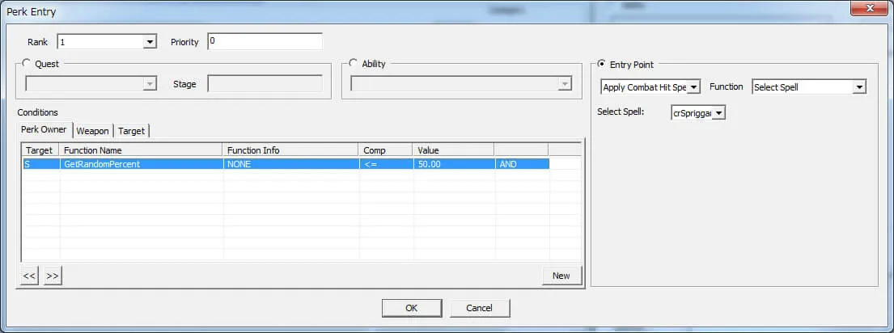The height and width of the screenshot is (333, 894).
Task: Select the Quest radio button
Action: point(28,64)
